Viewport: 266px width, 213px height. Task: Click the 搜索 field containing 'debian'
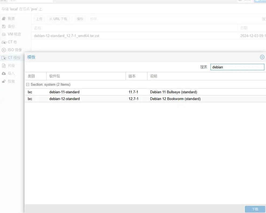[237, 67]
